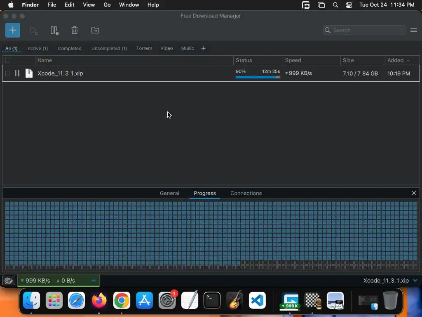Open Control Center in menu bar
The width and height of the screenshot is (422, 317).
[x=349, y=5]
